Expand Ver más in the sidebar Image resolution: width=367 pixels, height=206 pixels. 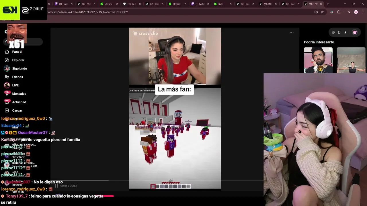click(x=18, y=192)
